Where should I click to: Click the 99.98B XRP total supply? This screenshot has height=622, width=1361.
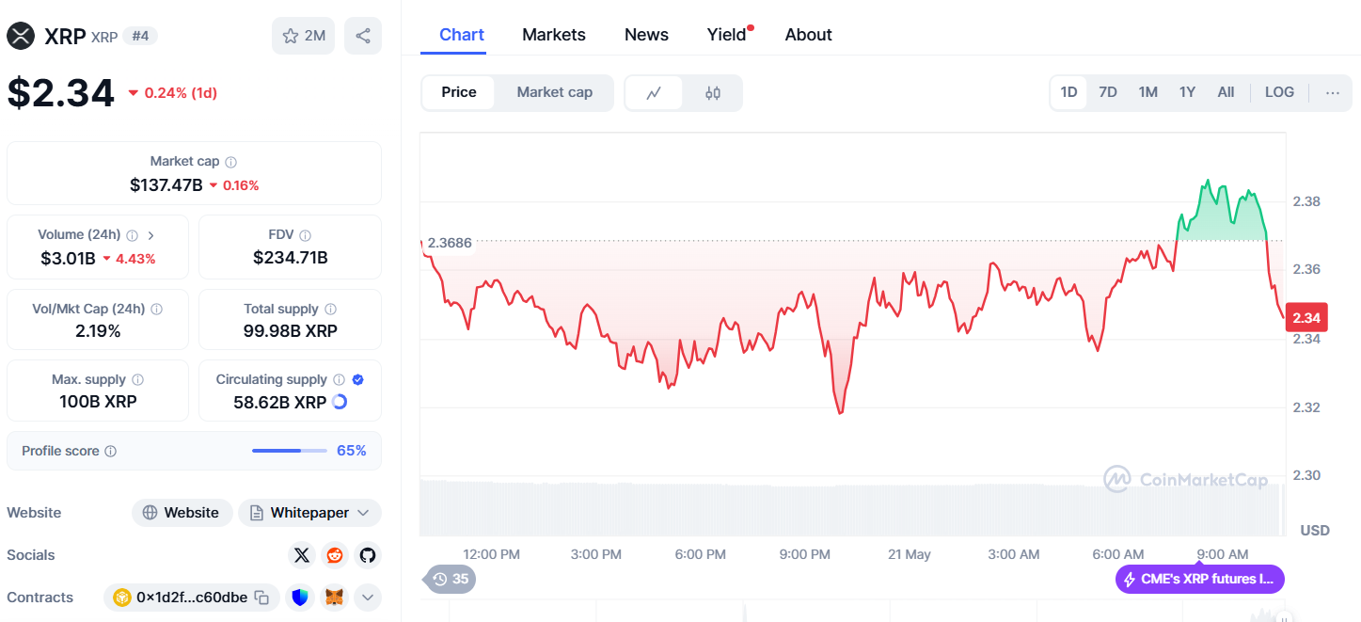291,331
